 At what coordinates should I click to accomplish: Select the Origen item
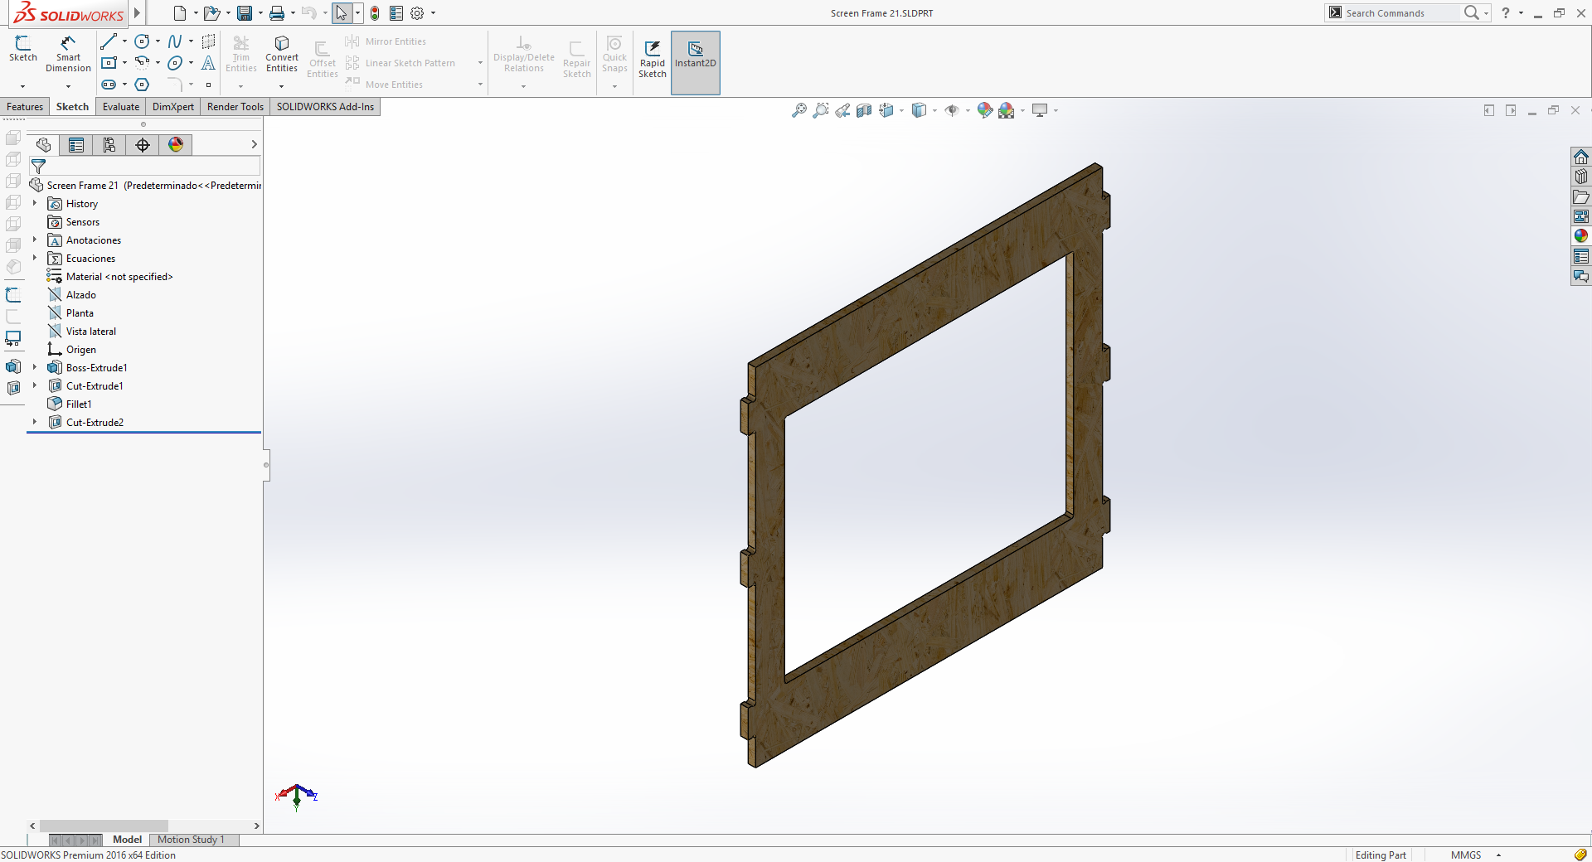pyautogui.click(x=81, y=350)
